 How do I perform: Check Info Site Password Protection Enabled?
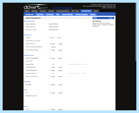point(50,47)
